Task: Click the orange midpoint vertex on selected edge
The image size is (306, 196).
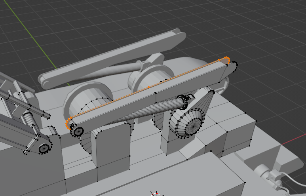Action: 149,87
